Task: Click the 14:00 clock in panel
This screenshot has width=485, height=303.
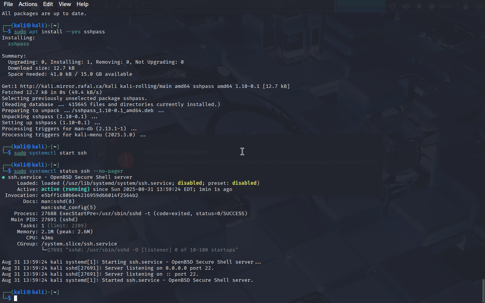Action: [x=446, y=6]
